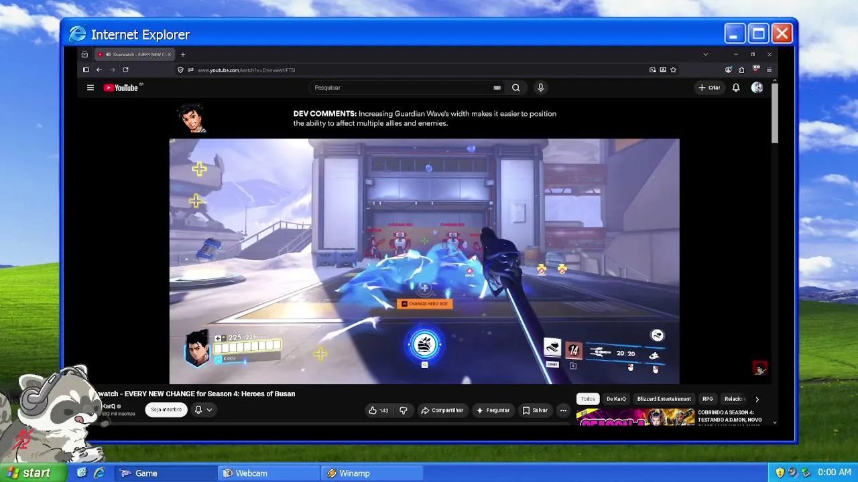Click the Criar create button
This screenshot has width=858, height=482.
coord(709,88)
